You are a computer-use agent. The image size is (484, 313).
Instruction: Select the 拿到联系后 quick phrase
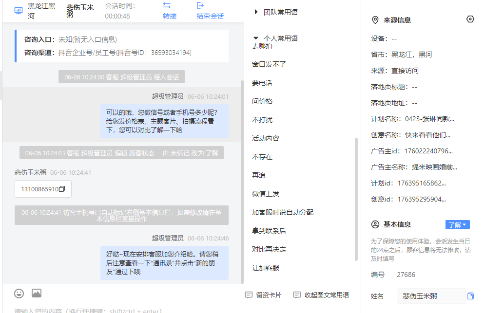269,231
